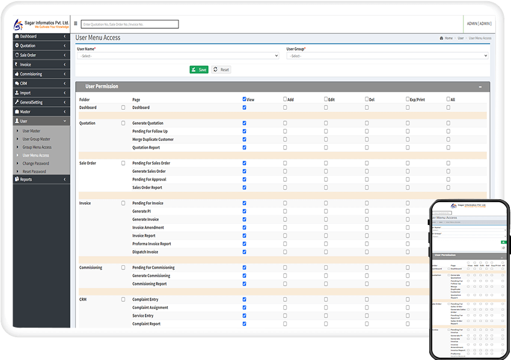Click the Reports icon in sidebar
Image resolution: width=511 pixels, height=360 pixels.
pos(17,179)
